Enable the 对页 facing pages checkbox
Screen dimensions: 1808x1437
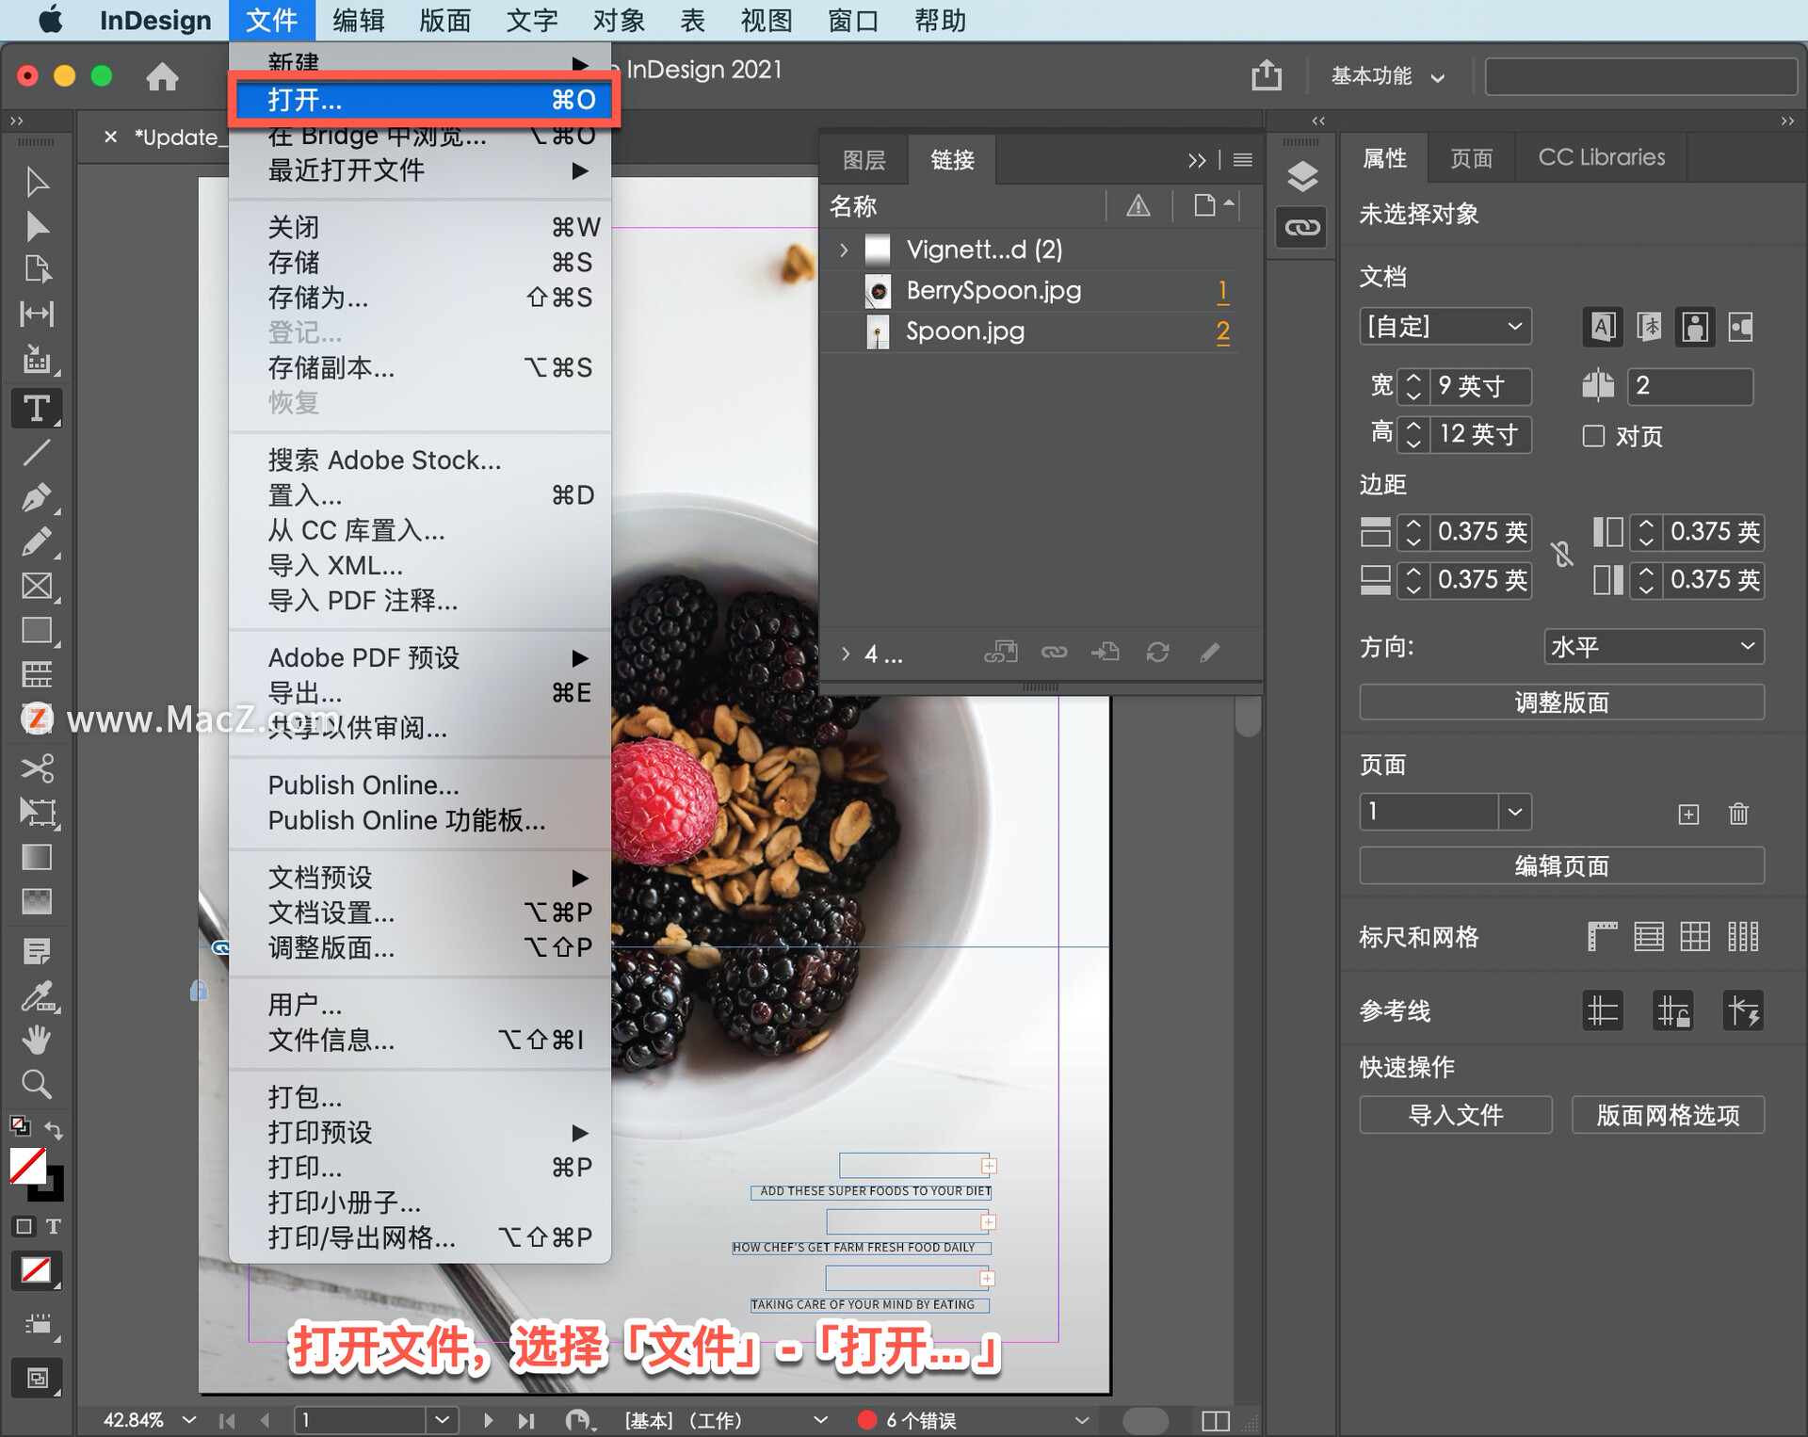click(x=1593, y=436)
